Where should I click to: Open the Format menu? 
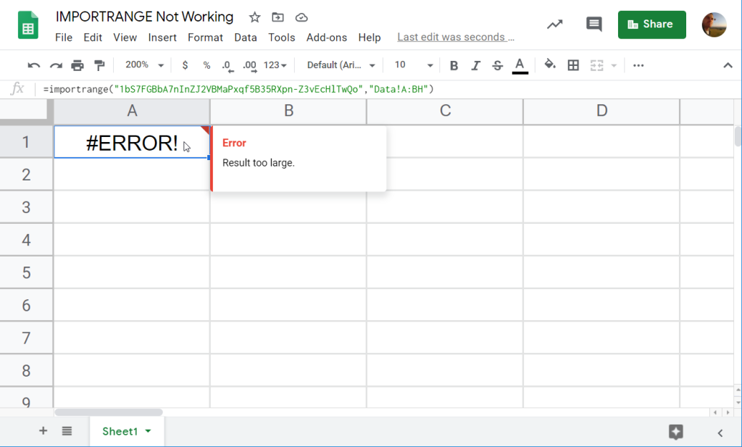coord(205,38)
